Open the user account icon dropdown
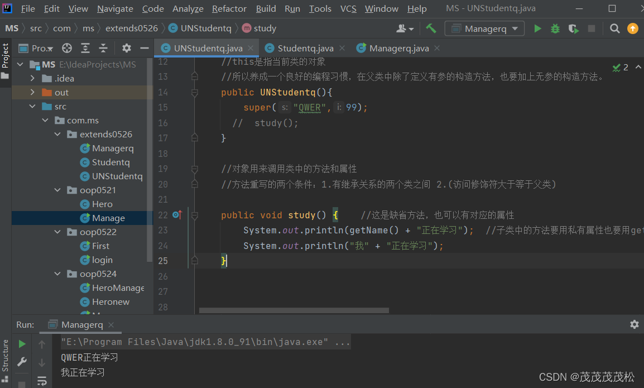 click(x=405, y=28)
